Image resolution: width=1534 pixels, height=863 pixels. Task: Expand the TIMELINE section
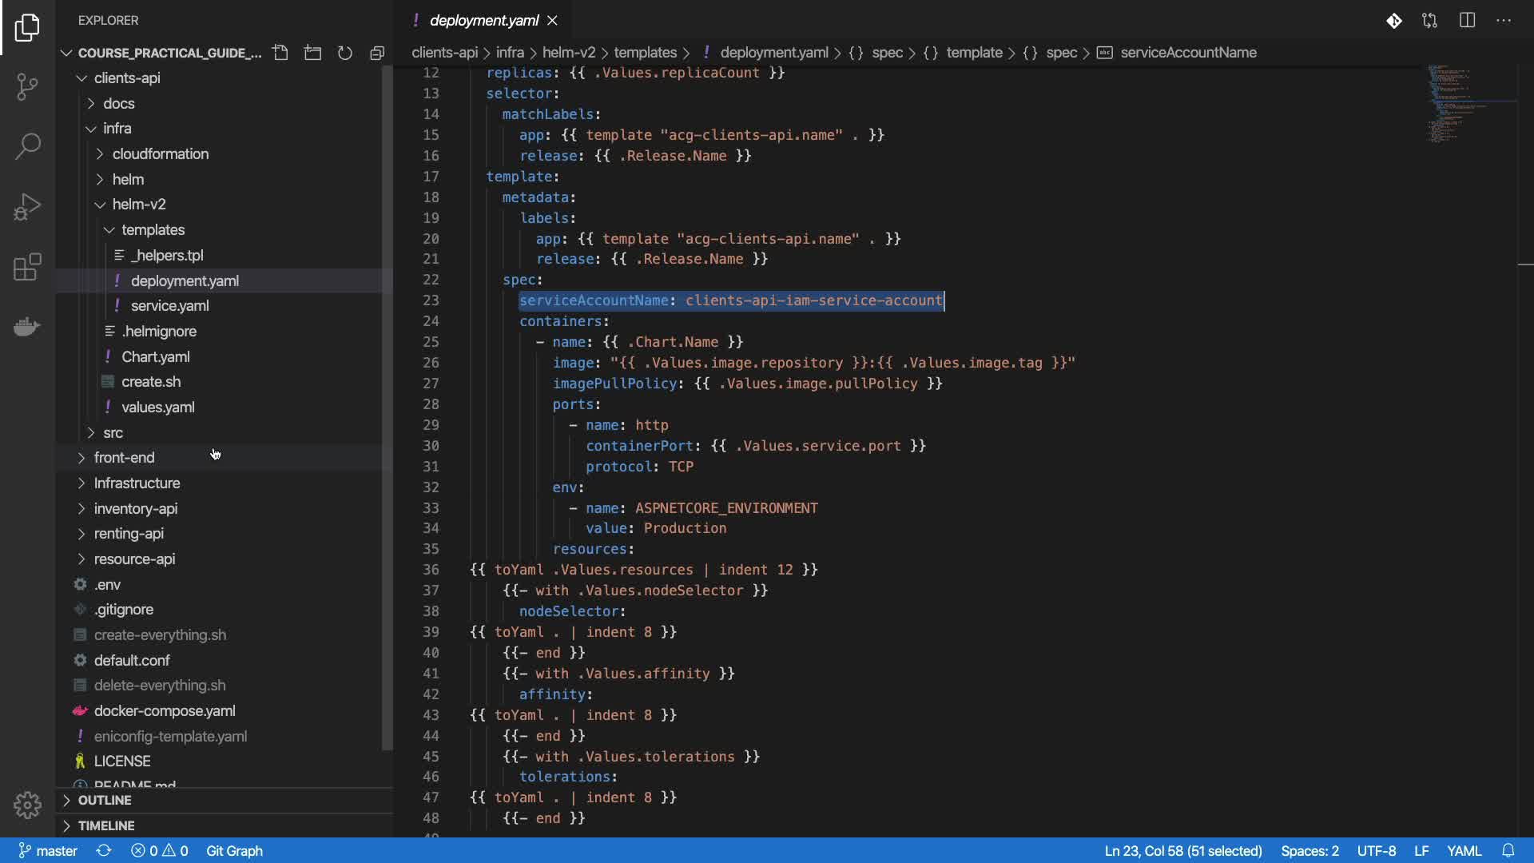(106, 825)
